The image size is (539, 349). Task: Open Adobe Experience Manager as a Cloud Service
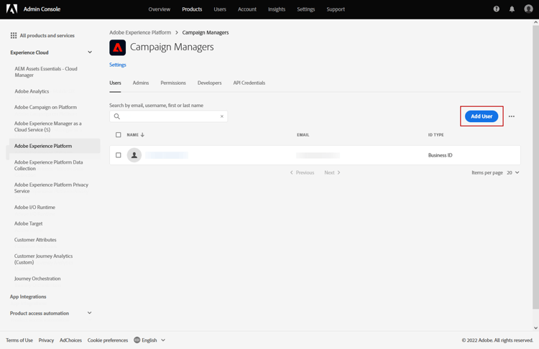(x=47, y=126)
